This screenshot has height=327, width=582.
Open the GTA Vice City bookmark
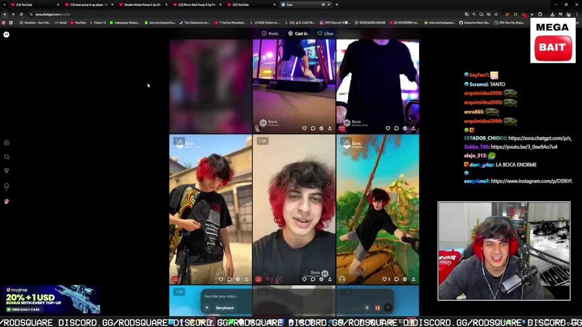509,23
